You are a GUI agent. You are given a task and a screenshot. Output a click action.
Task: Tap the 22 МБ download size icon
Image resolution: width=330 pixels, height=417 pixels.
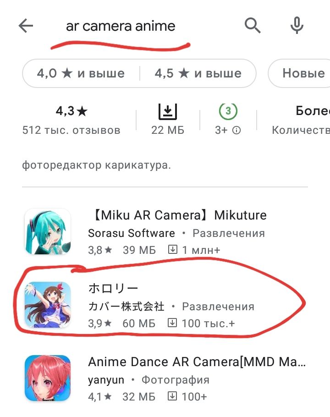(168, 112)
